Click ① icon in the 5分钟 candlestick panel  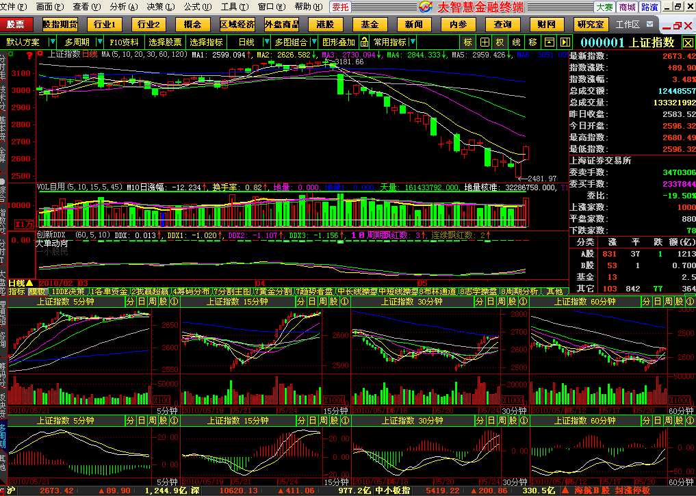click(x=175, y=302)
